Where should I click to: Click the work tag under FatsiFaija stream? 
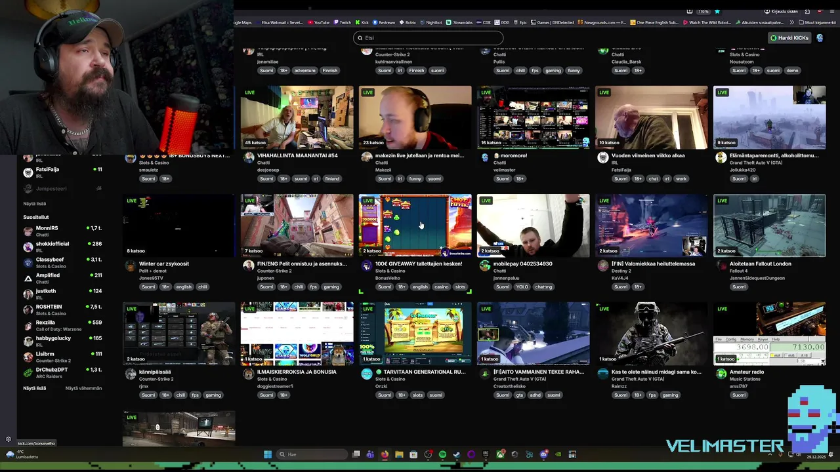681,178
